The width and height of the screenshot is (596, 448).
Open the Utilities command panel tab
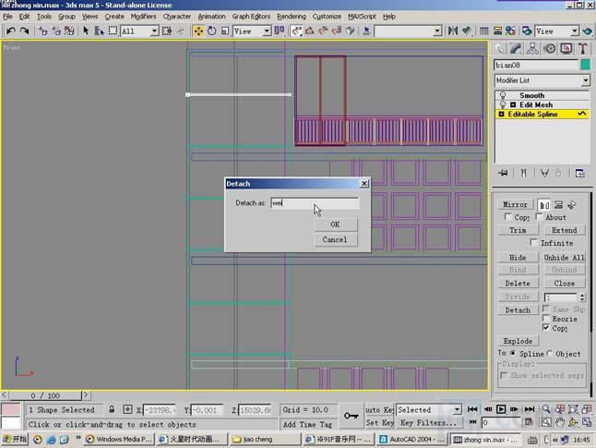[583, 49]
